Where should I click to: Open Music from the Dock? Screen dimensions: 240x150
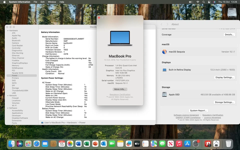tap(179, 144)
